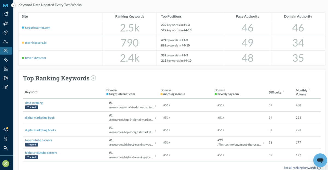Click the targetinternet.com domain column header
This screenshot has width=328, height=170.
(x=121, y=92)
